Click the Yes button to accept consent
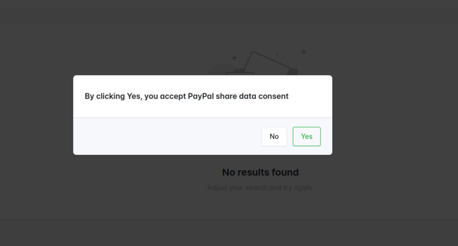This screenshot has width=458, height=246. pos(306,136)
